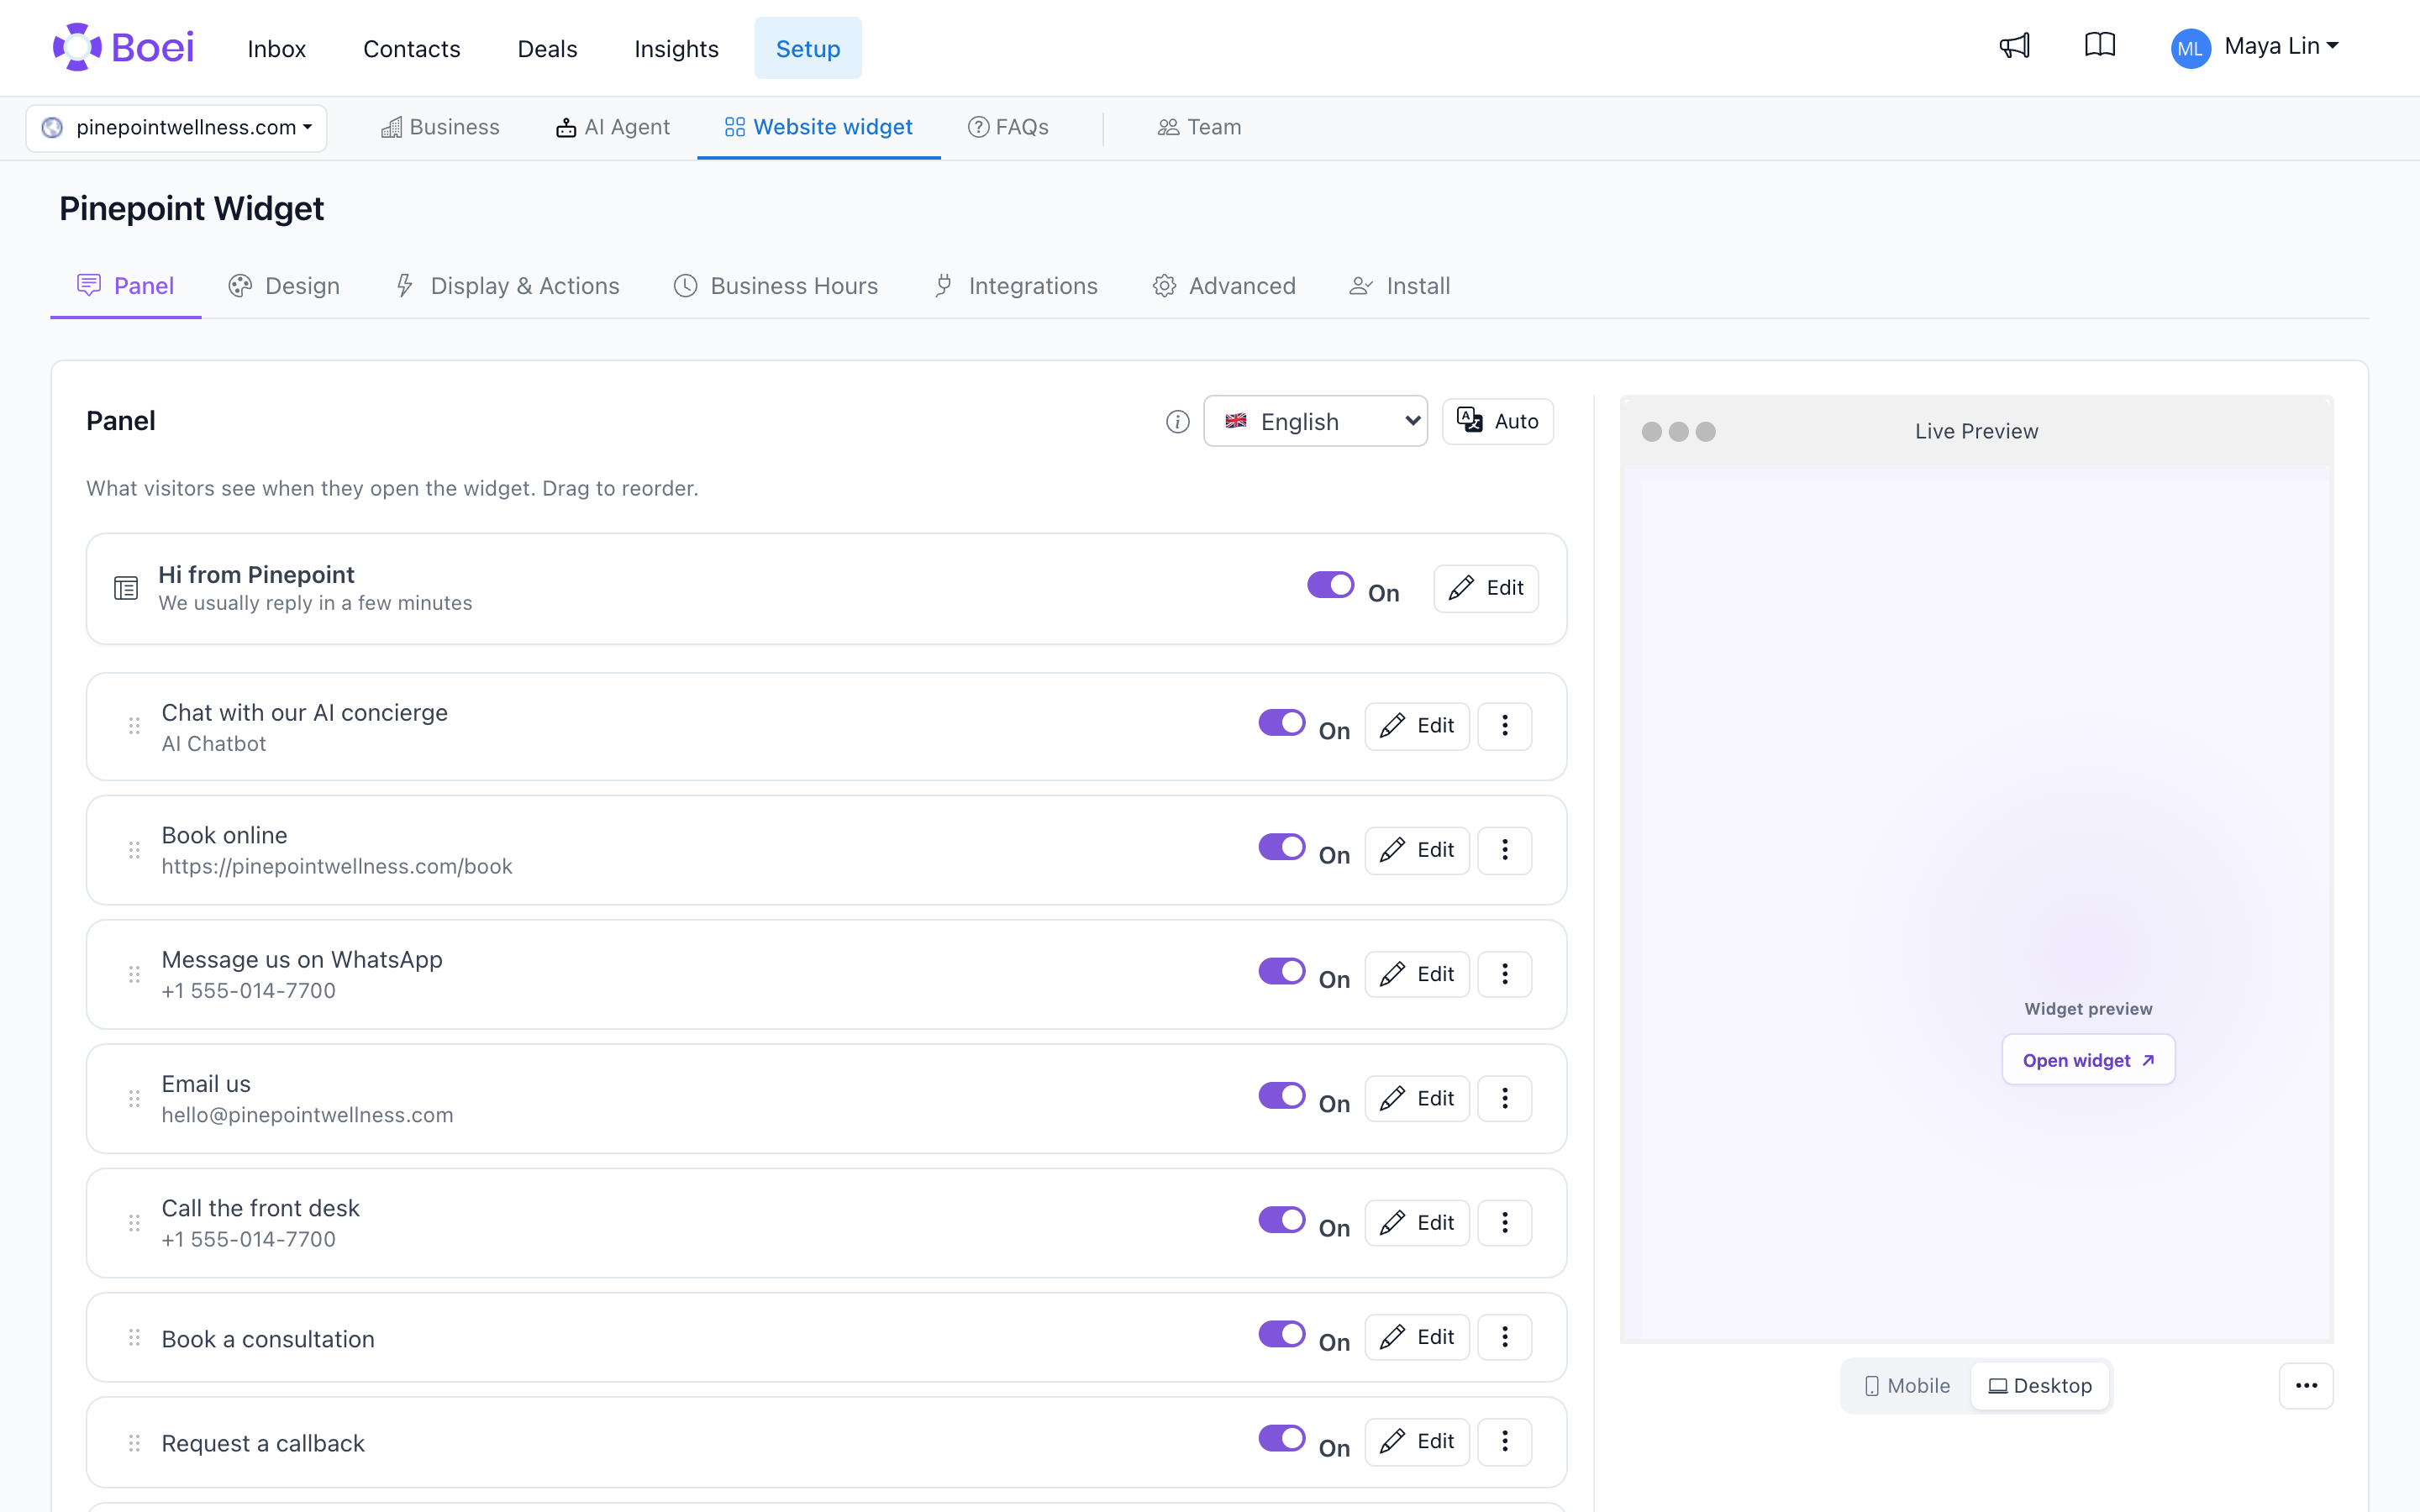
Task: Open the FAQs tab
Action: point(1008,128)
